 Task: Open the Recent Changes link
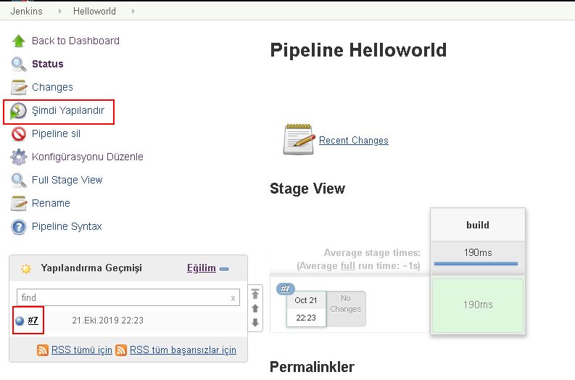coord(354,140)
